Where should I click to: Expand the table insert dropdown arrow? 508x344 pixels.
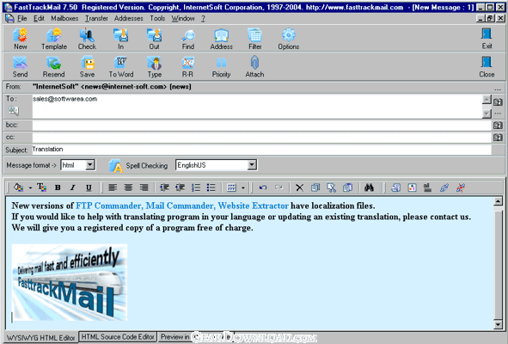coord(243,187)
